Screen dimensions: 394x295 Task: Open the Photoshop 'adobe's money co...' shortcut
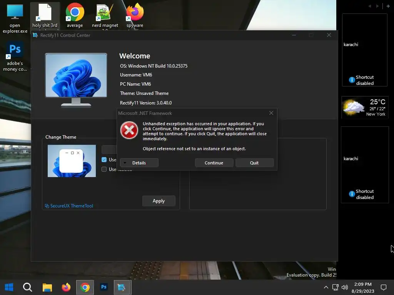tap(15, 57)
